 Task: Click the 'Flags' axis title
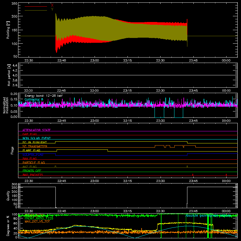pos(12,150)
